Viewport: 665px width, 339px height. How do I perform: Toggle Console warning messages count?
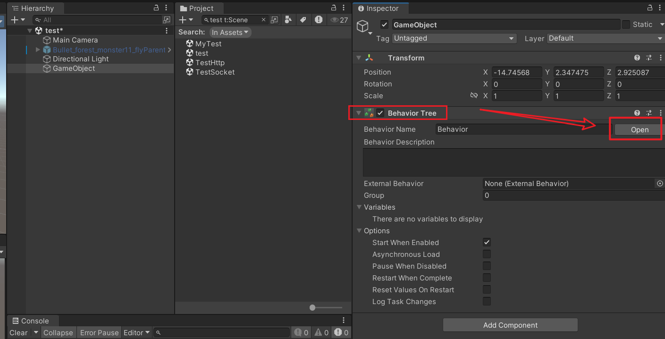(x=321, y=332)
